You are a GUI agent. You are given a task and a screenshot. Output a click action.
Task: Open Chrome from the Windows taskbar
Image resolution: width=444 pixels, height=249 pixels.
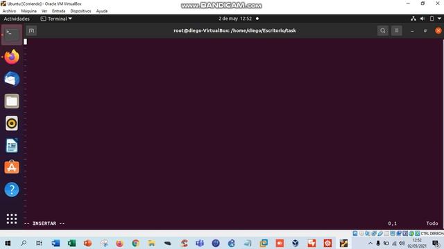point(136,243)
